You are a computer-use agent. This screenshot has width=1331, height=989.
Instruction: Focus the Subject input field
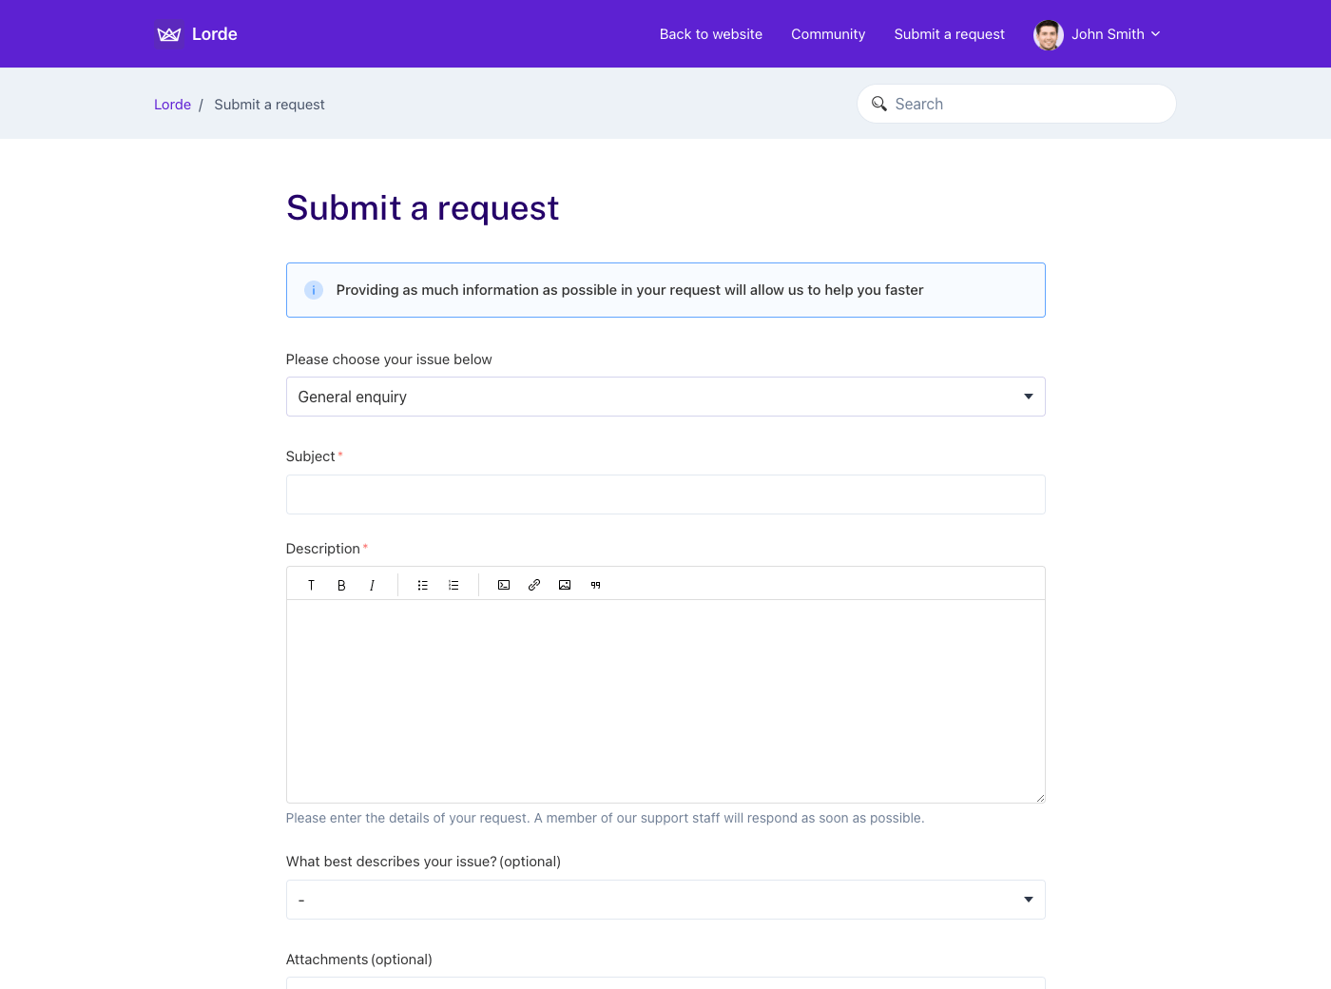(665, 494)
